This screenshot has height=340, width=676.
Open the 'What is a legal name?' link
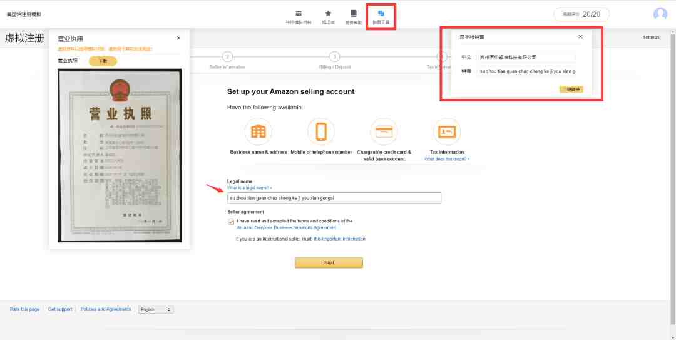(250, 188)
